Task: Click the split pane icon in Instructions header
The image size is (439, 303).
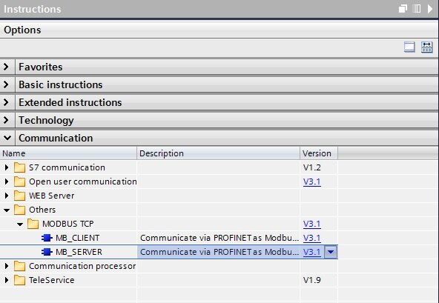Action: (x=417, y=9)
